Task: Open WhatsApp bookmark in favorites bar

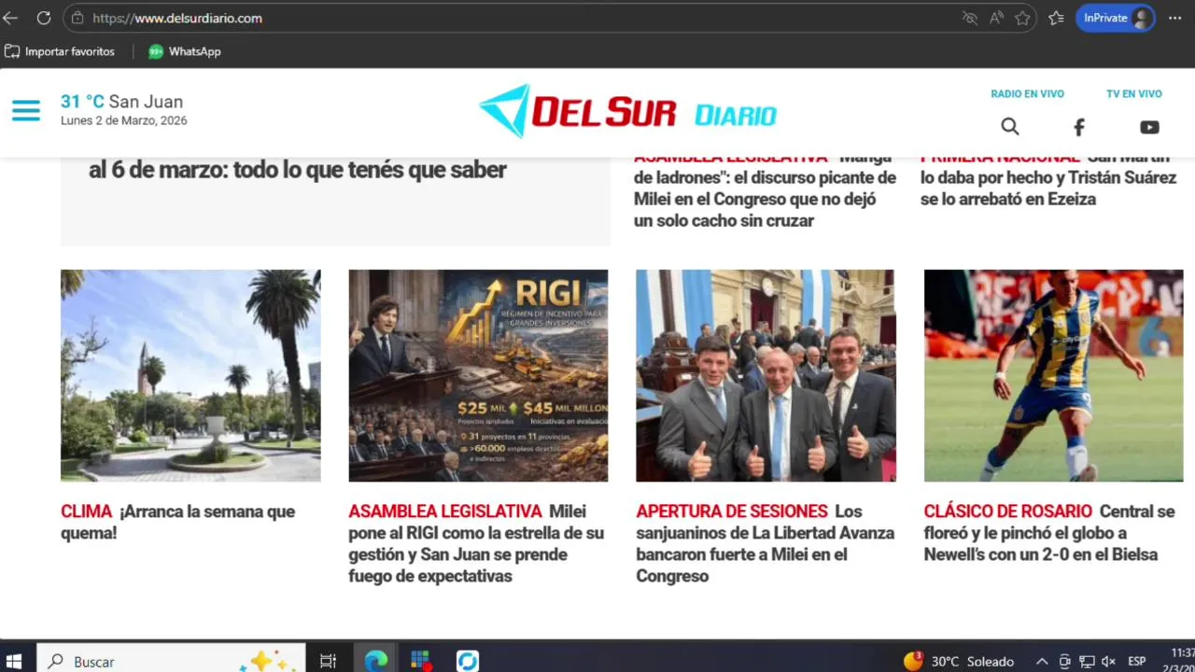Action: coord(185,51)
